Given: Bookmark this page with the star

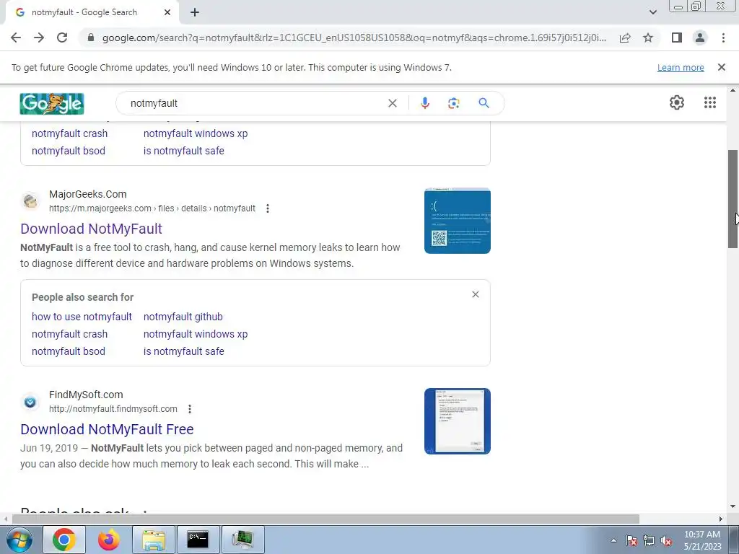Looking at the screenshot, I should (648, 38).
